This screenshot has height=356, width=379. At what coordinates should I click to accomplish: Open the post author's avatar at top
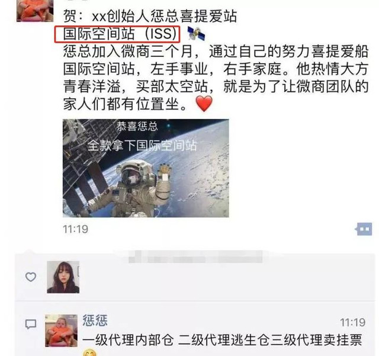tap(35, 11)
